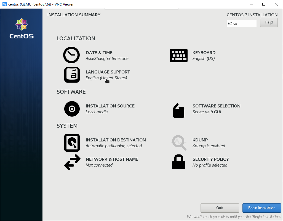Image resolution: width=283 pixels, height=221 pixels.
Task: Open INSTALLATION SOURCE label
Action: pyautogui.click(x=110, y=106)
